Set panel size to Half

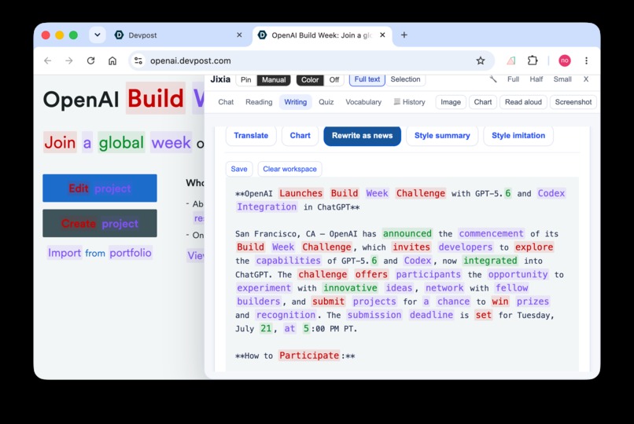[x=536, y=79]
